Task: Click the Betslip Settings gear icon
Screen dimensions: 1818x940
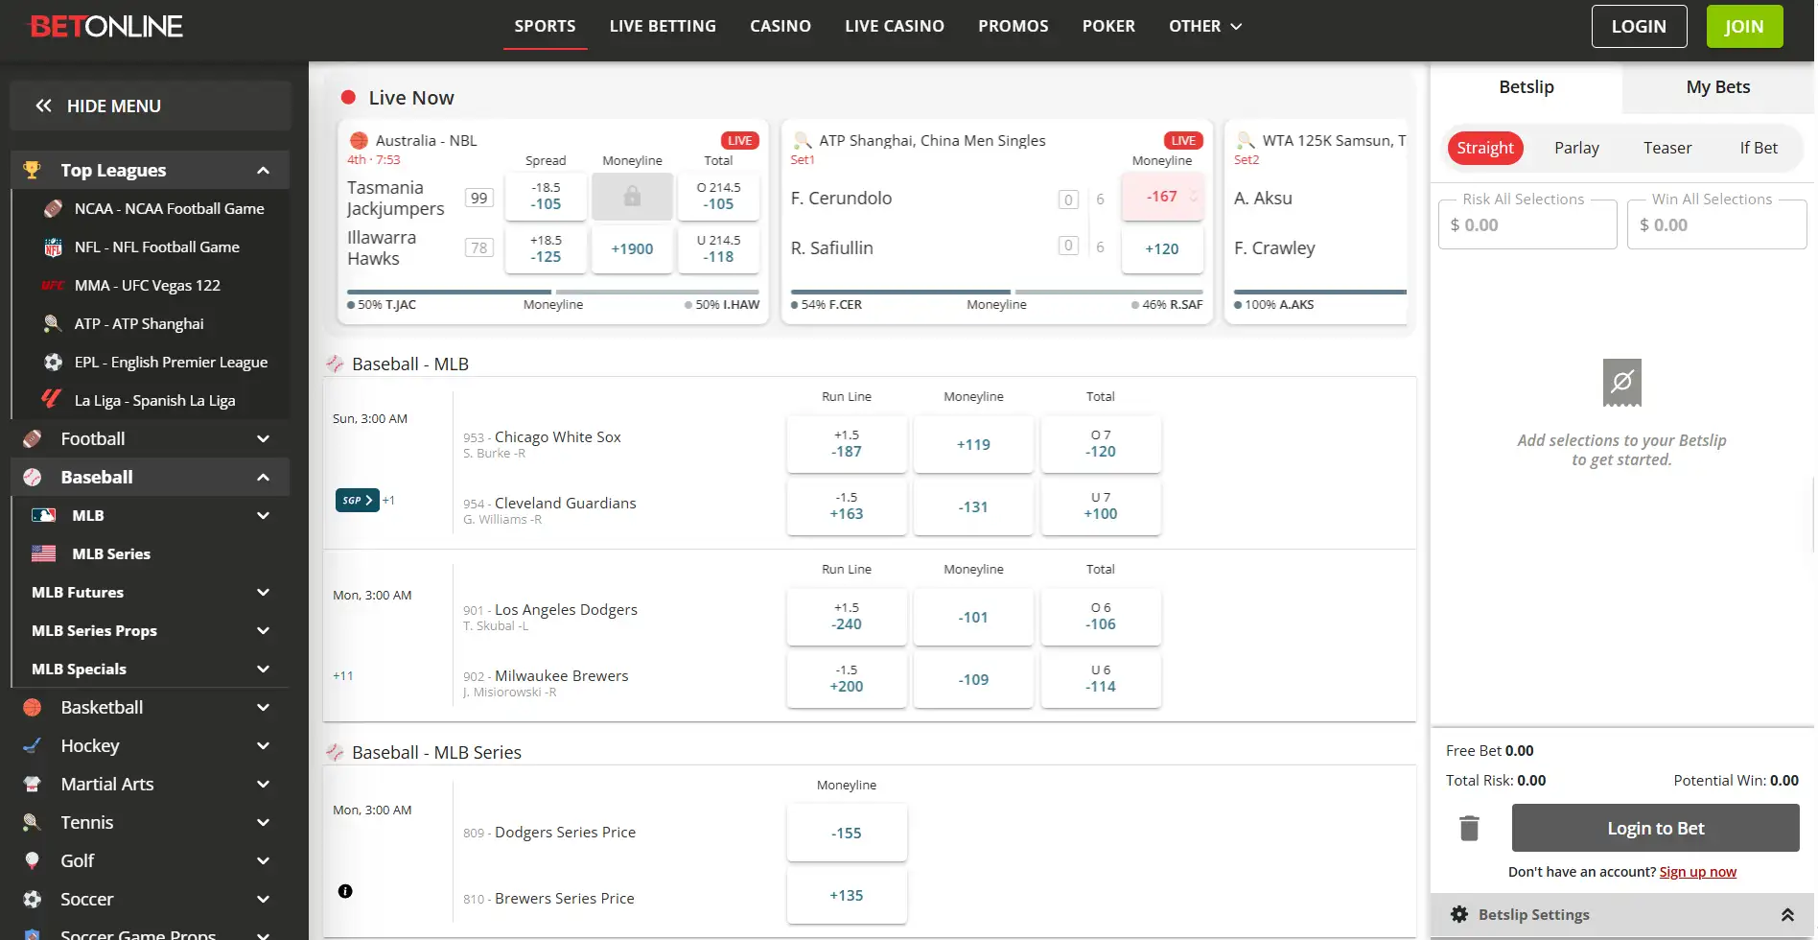Action: tap(1459, 914)
